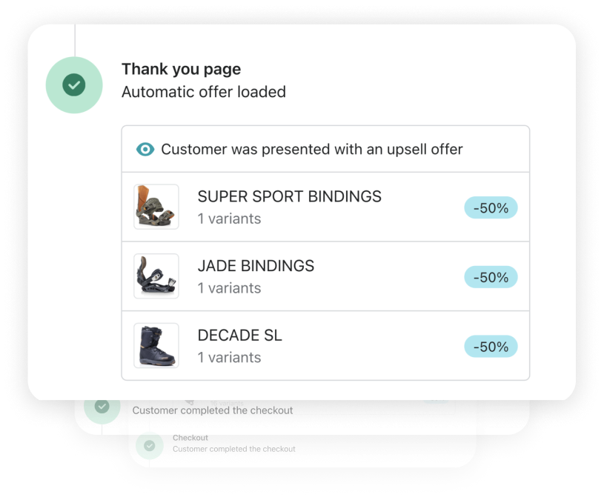The image size is (604, 500).
Task: Click the 1 variants text under Super Sport Bindings
Action: (229, 219)
